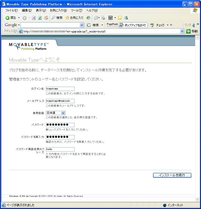Click the 'Version 3.33-ja' footer text
Viewport: 201px width, 209px height.
[x=19, y=196]
